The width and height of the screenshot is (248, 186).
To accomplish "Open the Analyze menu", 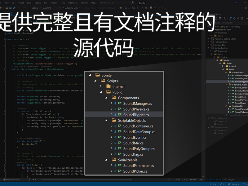I will tap(54, 3).
